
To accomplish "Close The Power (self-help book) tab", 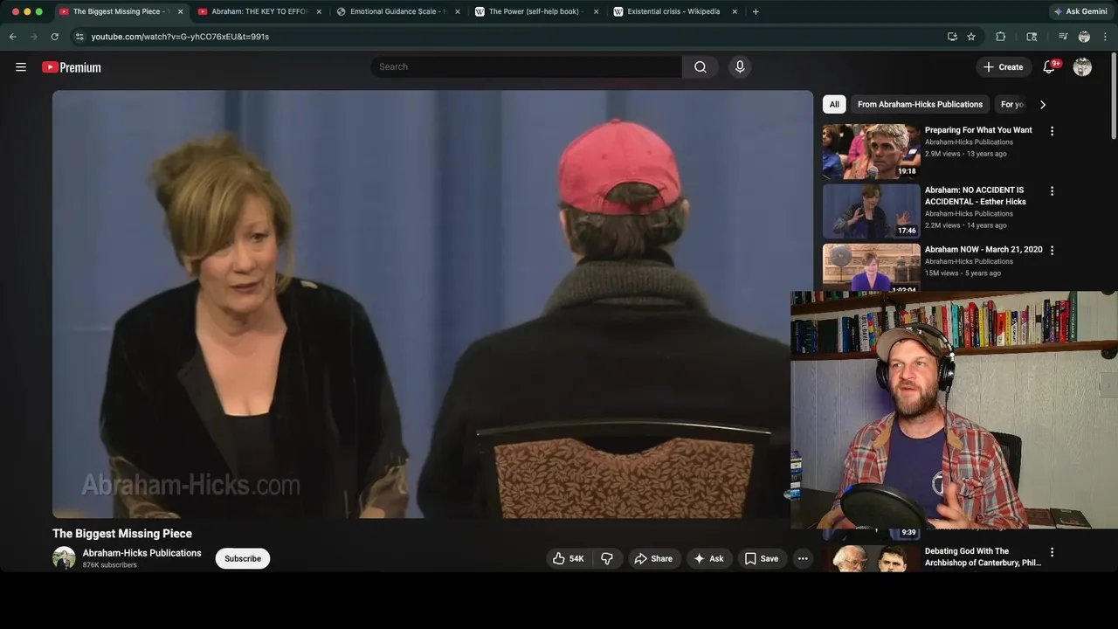I will [x=596, y=11].
